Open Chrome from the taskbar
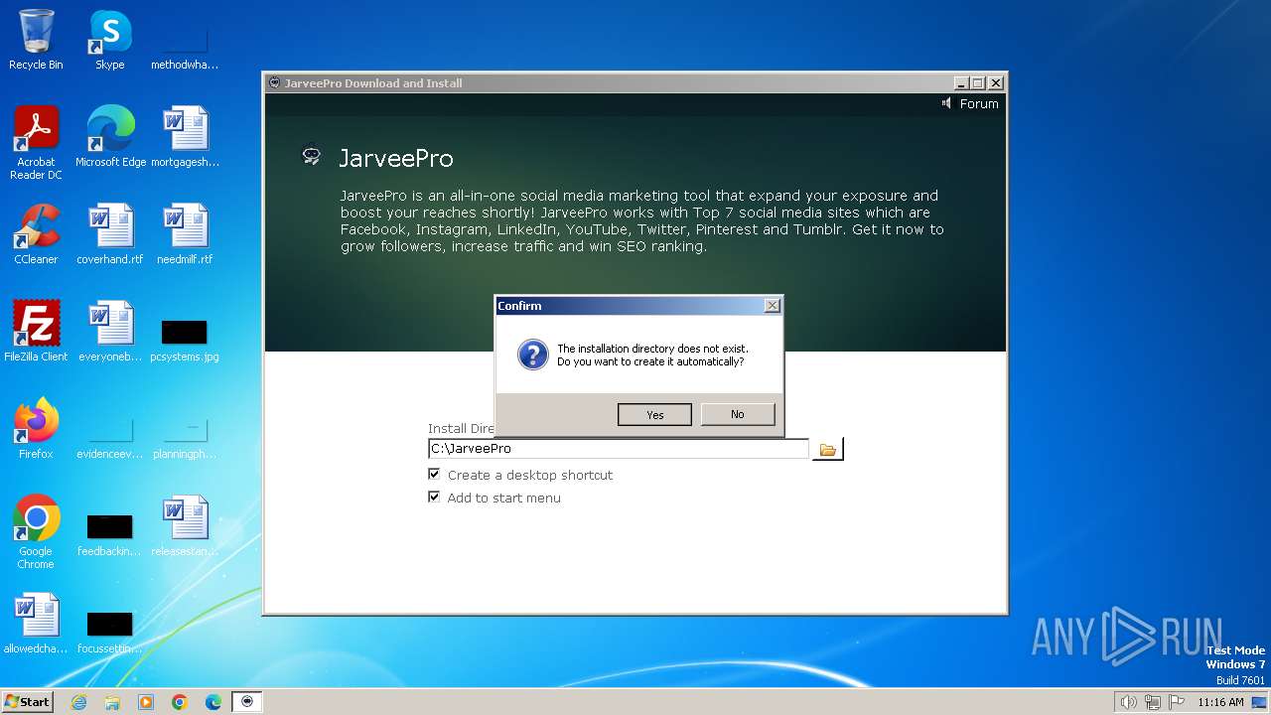Screen dimensions: 1271x715 (x=180, y=702)
